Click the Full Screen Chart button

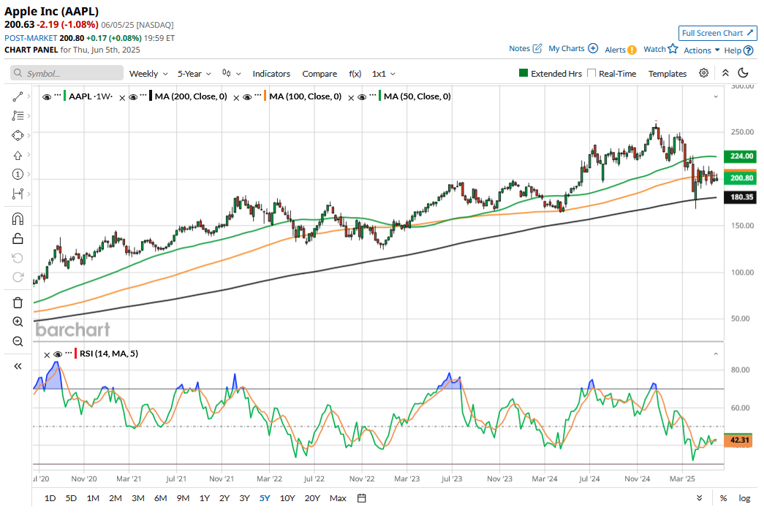click(717, 33)
